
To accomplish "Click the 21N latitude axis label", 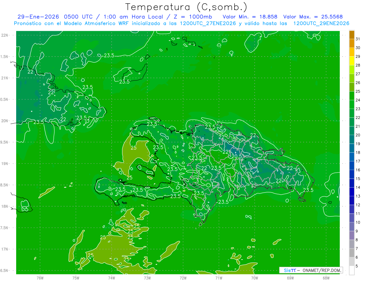I will pyautogui.click(x=5, y=78).
